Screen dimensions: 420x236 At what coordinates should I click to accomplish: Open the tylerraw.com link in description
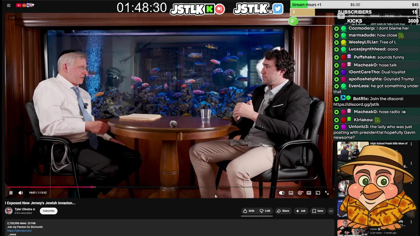[19, 231]
